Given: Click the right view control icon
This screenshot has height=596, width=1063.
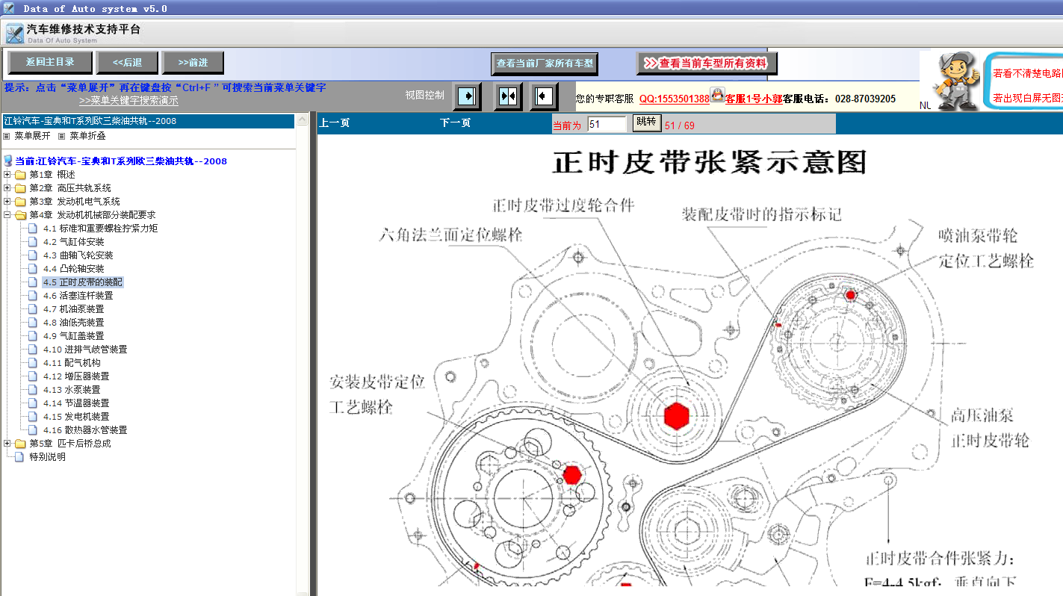Looking at the screenshot, I should pyautogui.click(x=544, y=96).
